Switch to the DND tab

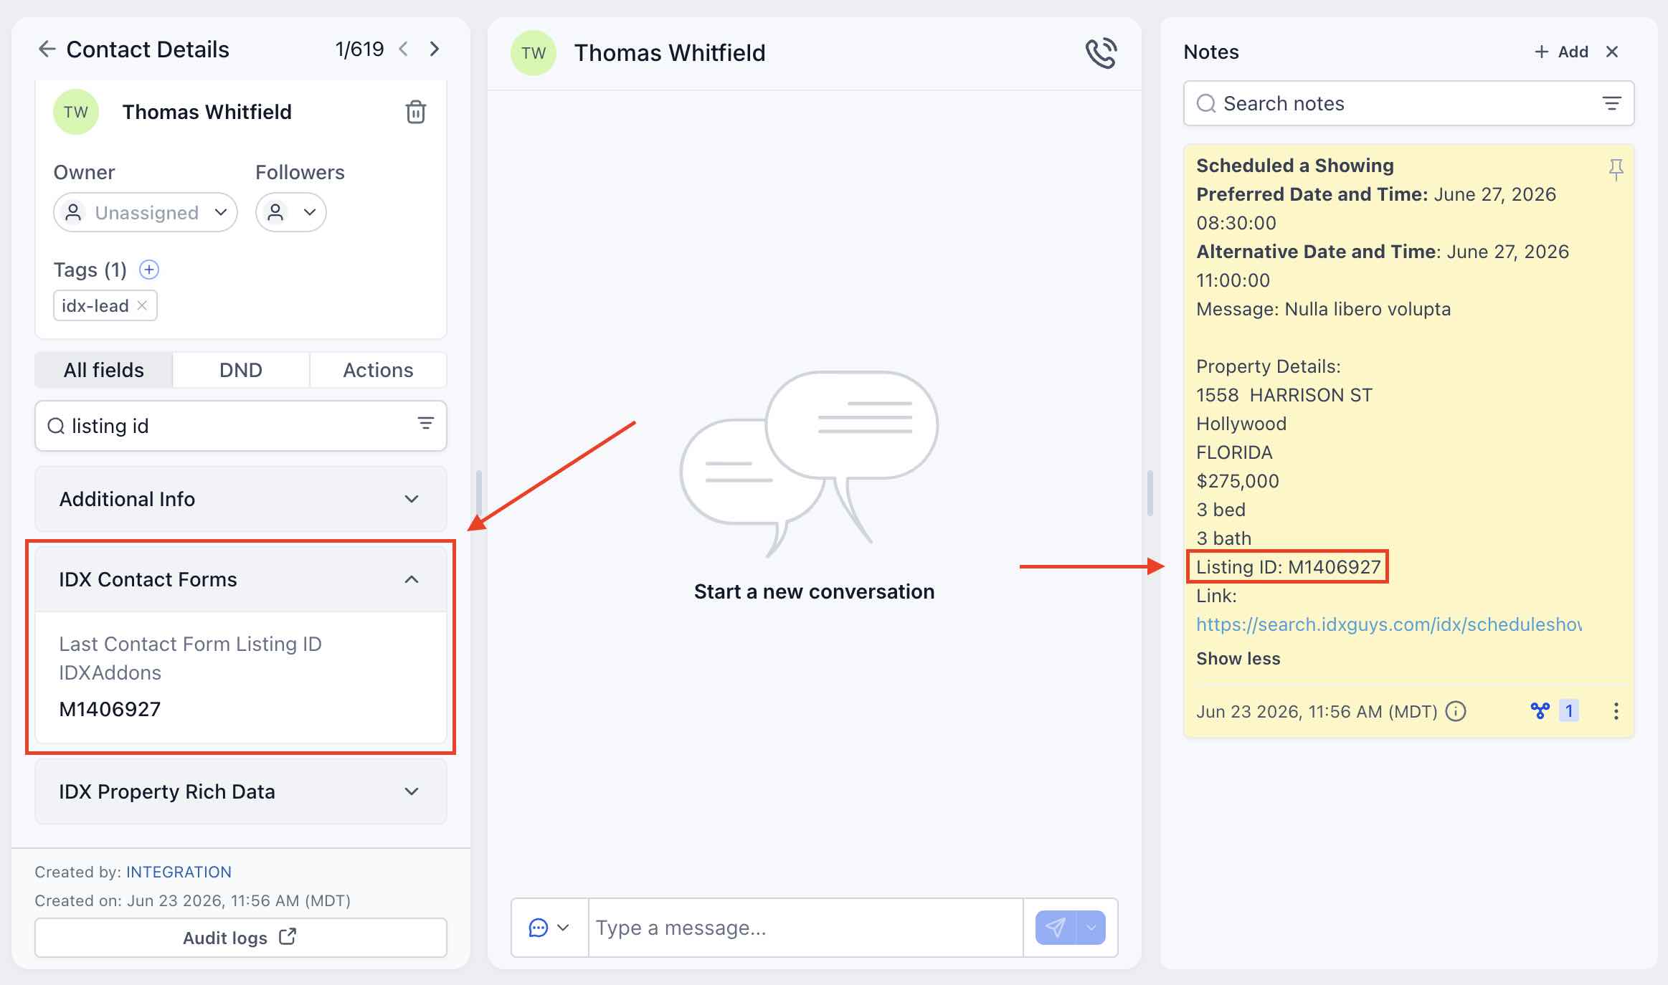pos(241,370)
